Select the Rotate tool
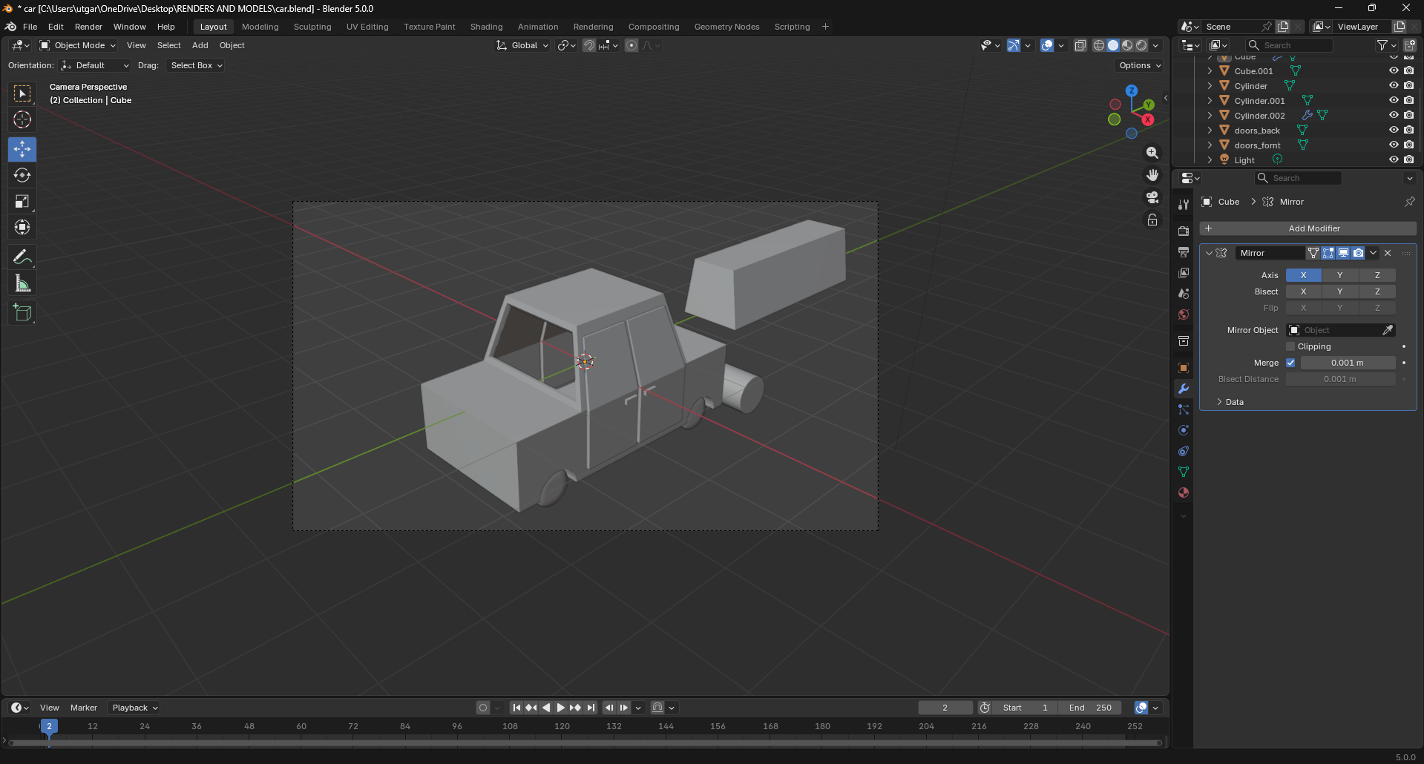This screenshot has height=764, width=1424. [22, 176]
